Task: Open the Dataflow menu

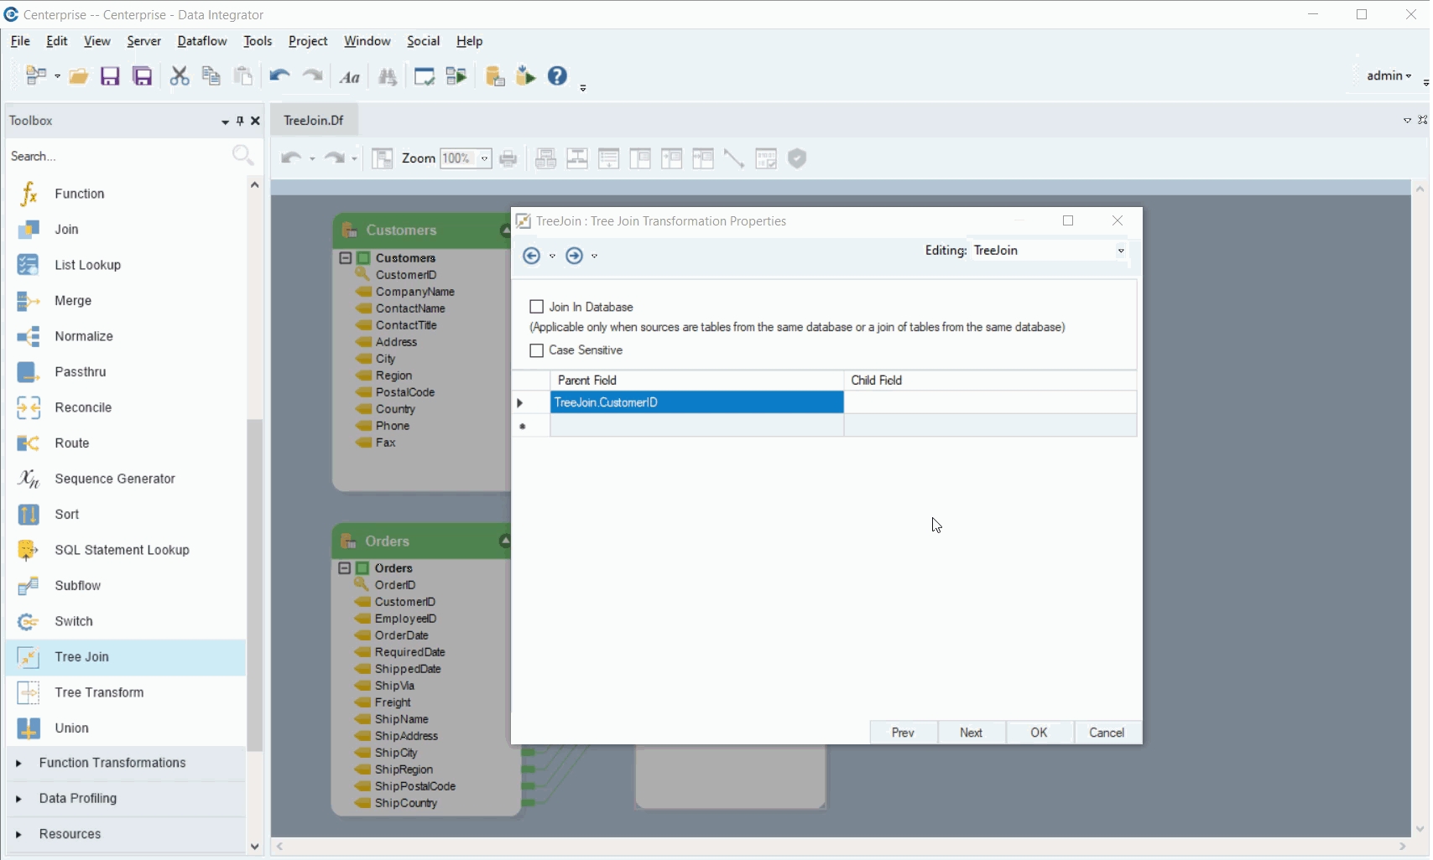Action: (201, 41)
